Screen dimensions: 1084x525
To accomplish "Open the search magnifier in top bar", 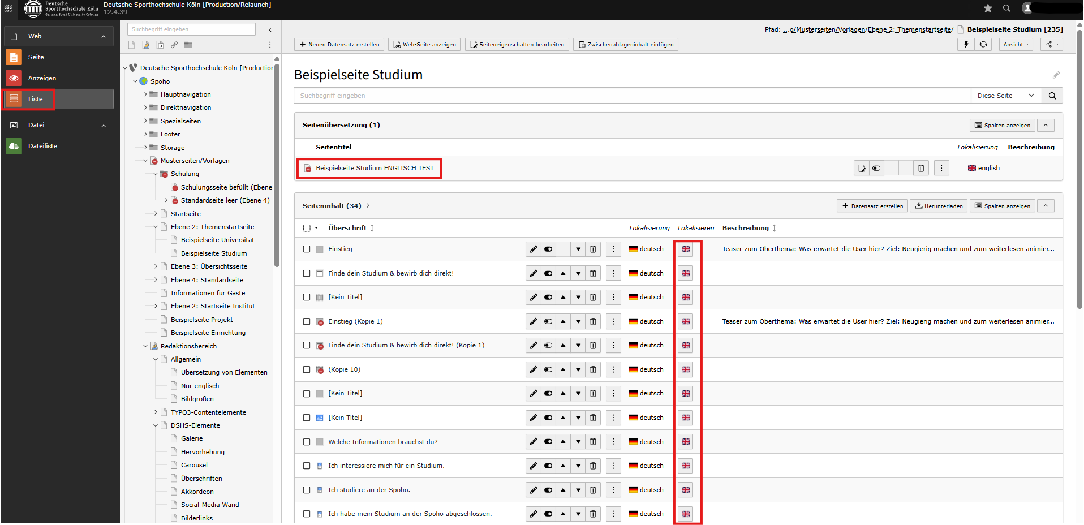I will tap(1006, 8).
